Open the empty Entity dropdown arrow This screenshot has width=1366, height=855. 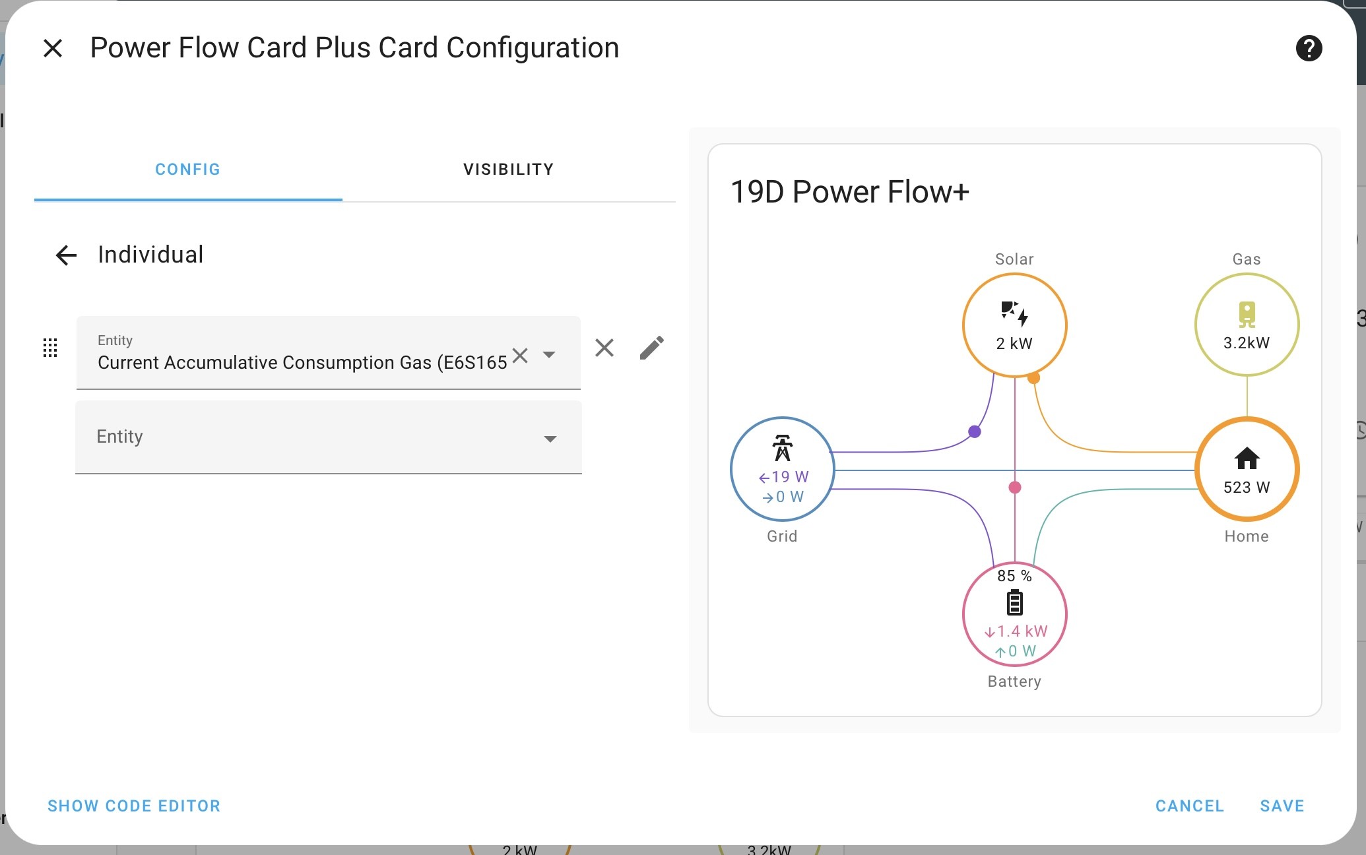point(550,439)
